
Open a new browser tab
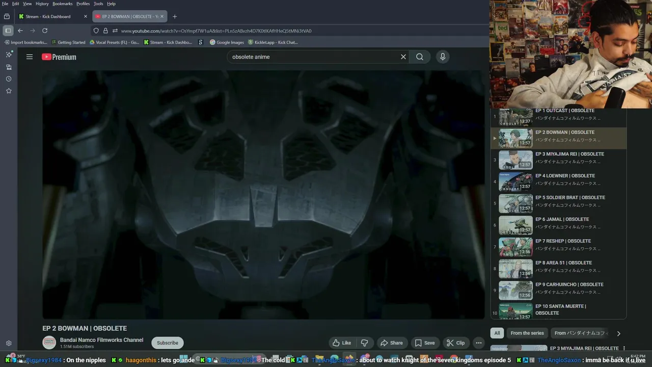(175, 16)
